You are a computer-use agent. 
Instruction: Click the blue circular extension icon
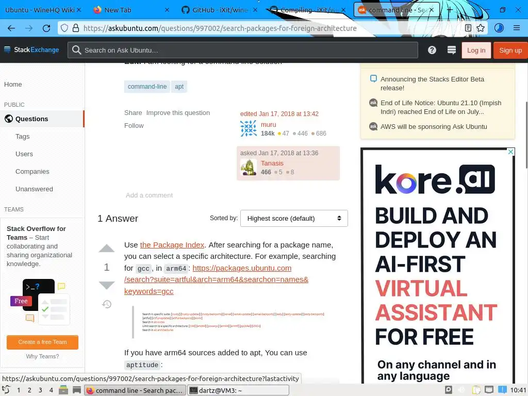click(499, 28)
